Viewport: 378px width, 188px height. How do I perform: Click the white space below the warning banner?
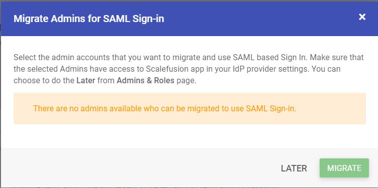point(189,136)
